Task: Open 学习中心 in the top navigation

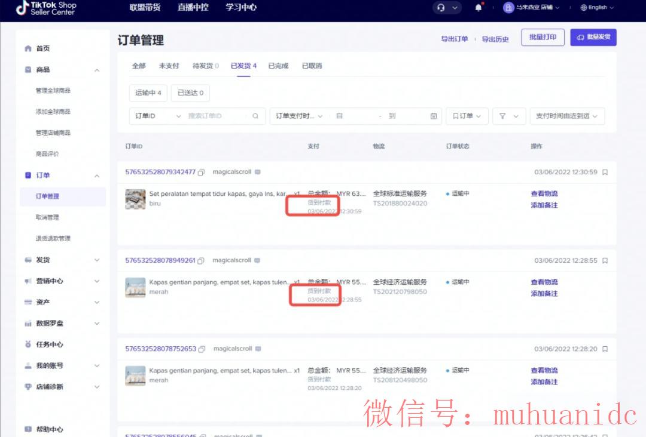Action: (x=241, y=7)
